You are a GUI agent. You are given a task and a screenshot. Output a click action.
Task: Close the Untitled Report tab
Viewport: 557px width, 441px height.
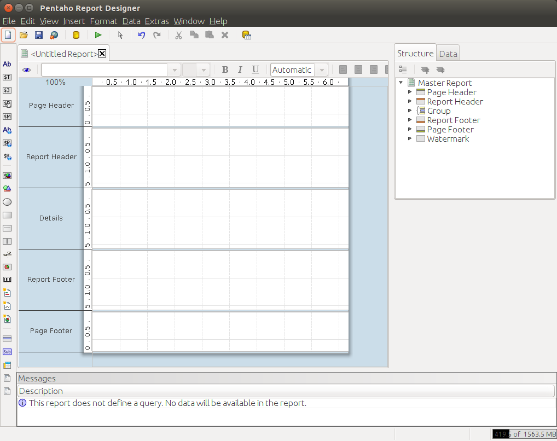102,53
